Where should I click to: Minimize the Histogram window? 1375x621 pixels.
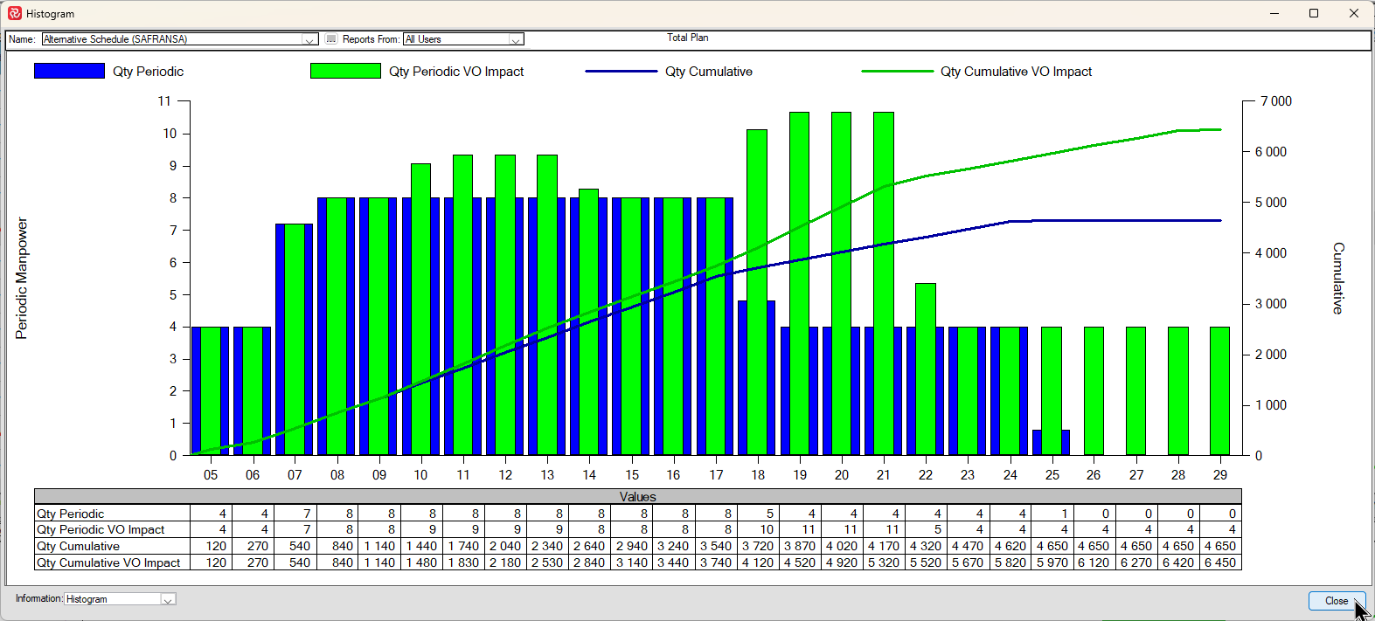pos(1274,13)
